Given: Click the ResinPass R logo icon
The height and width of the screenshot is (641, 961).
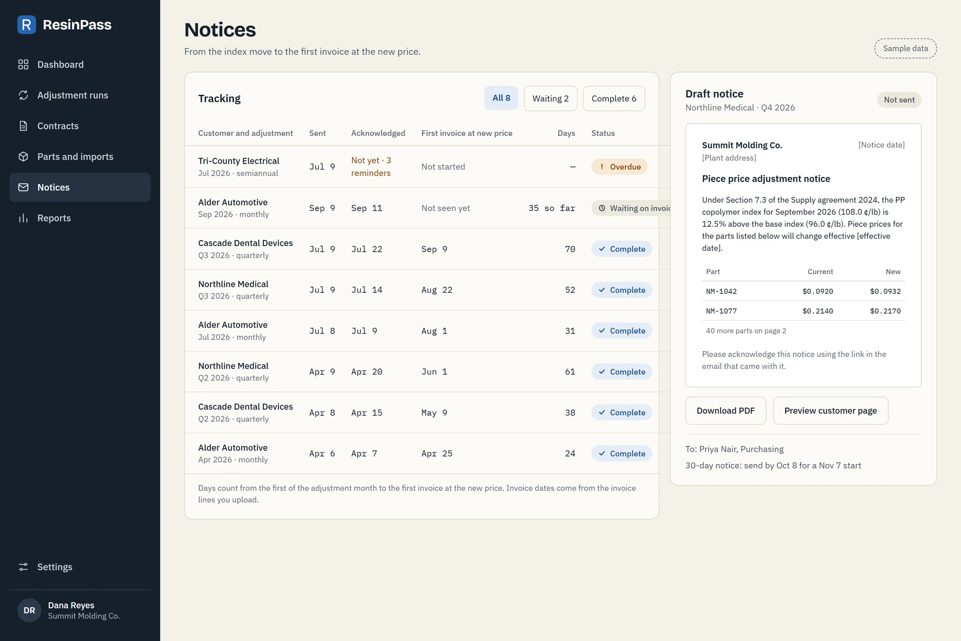Looking at the screenshot, I should tap(27, 24).
